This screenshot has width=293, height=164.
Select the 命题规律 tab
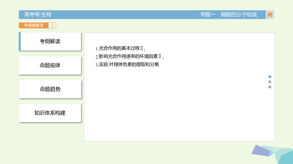click(x=50, y=66)
